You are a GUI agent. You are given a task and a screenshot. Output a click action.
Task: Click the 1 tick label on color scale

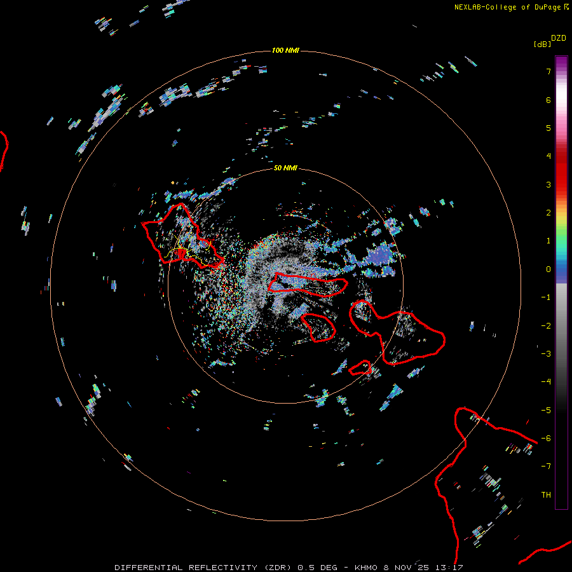(x=548, y=241)
